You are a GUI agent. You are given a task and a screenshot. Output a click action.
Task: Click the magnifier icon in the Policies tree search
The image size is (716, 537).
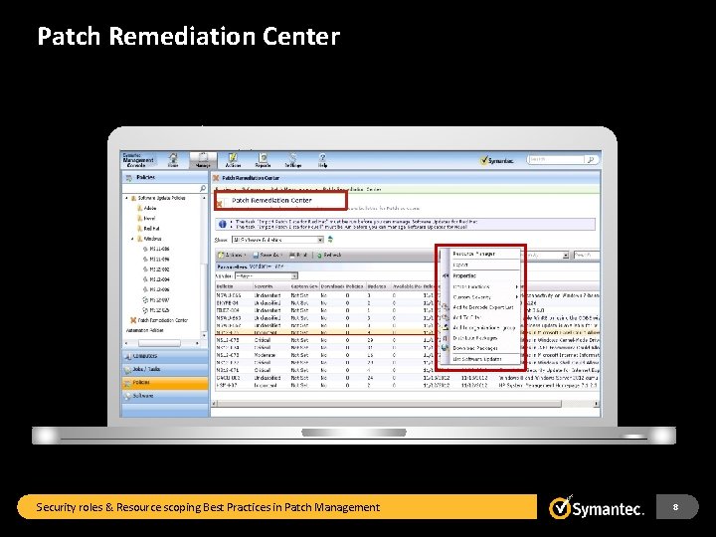tap(203, 188)
